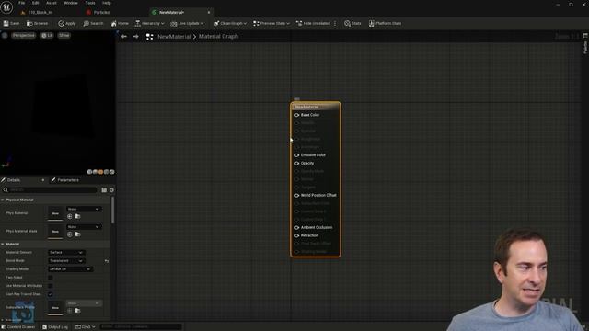Click the Ambient Occlusion input pin
Image resolution: width=589 pixels, height=331 pixels.
(296, 227)
